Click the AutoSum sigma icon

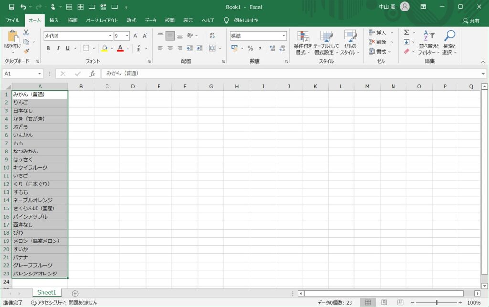(x=406, y=33)
